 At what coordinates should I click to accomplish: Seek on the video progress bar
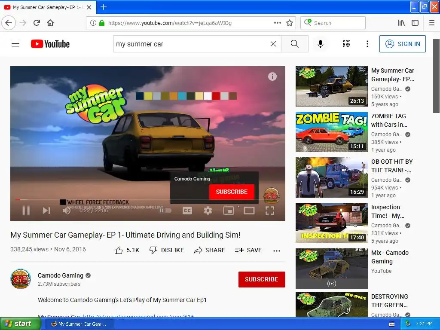click(148, 199)
